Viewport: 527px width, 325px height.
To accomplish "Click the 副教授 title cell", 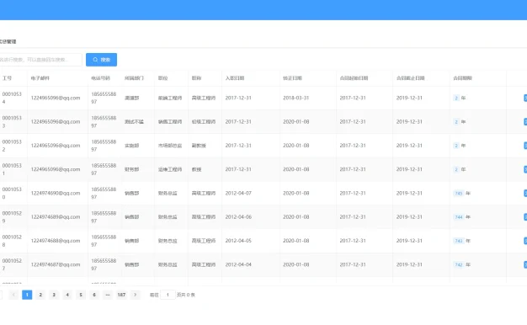I will click(x=199, y=146).
